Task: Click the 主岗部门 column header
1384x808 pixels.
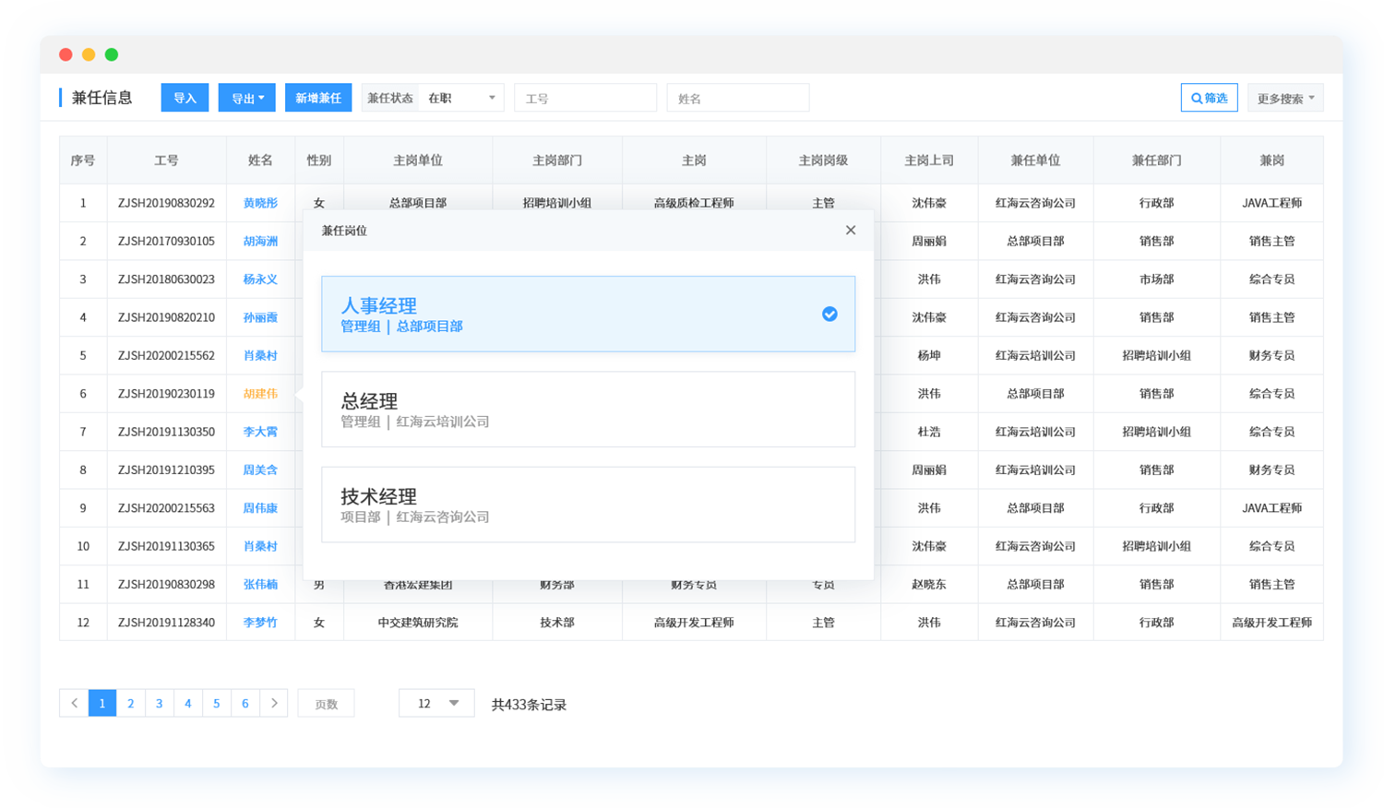Action: (557, 160)
